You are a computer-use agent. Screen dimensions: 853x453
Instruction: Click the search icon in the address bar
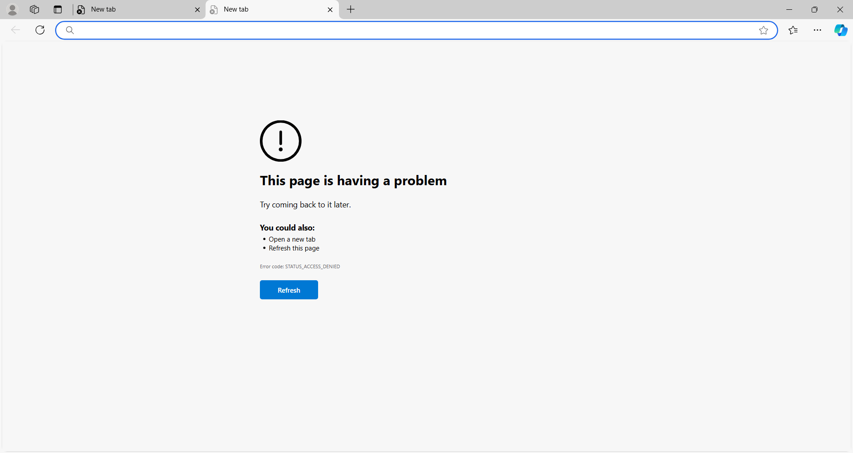tap(69, 30)
